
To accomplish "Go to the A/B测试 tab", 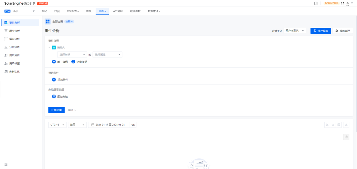I will tap(118, 11).
